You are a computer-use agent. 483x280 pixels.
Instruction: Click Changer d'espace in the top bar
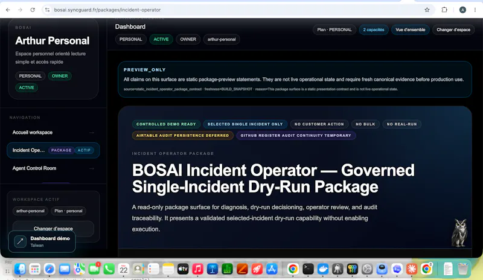point(453,30)
